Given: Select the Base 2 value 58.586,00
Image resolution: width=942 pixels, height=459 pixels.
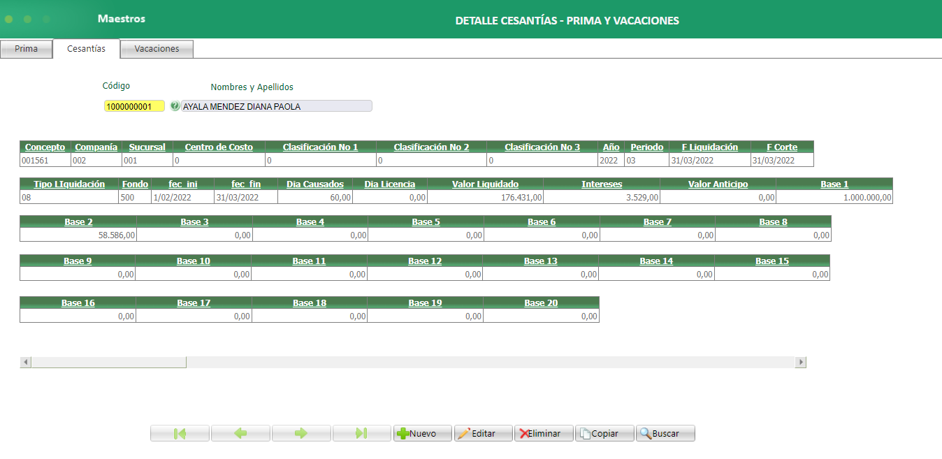Looking at the screenshot, I should [78, 235].
